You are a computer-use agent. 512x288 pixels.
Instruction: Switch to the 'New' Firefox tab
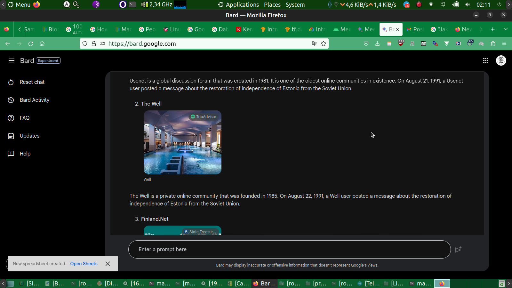[x=464, y=29]
